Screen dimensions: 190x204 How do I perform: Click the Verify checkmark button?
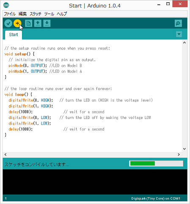(x=8, y=23)
